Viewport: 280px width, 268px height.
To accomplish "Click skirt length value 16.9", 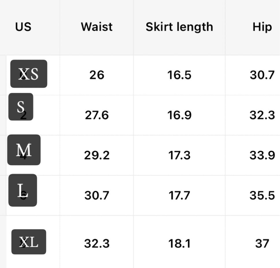I will click(x=179, y=115).
